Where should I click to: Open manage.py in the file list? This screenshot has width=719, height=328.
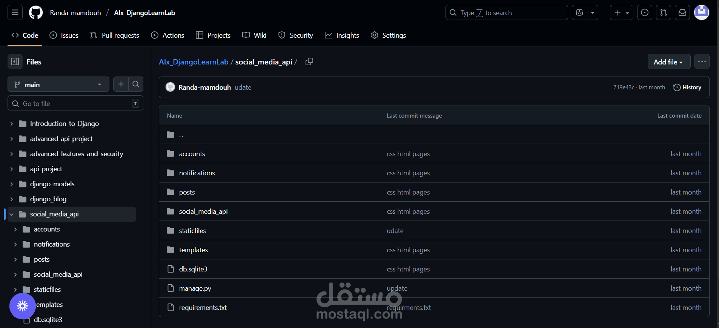coord(195,288)
